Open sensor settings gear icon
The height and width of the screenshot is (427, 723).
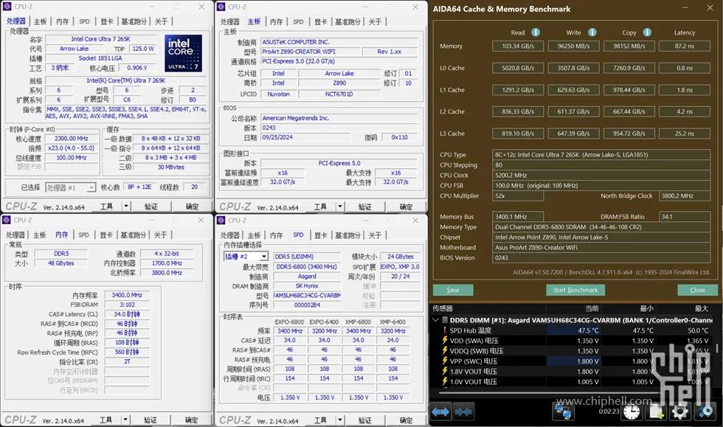tap(680, 412)
